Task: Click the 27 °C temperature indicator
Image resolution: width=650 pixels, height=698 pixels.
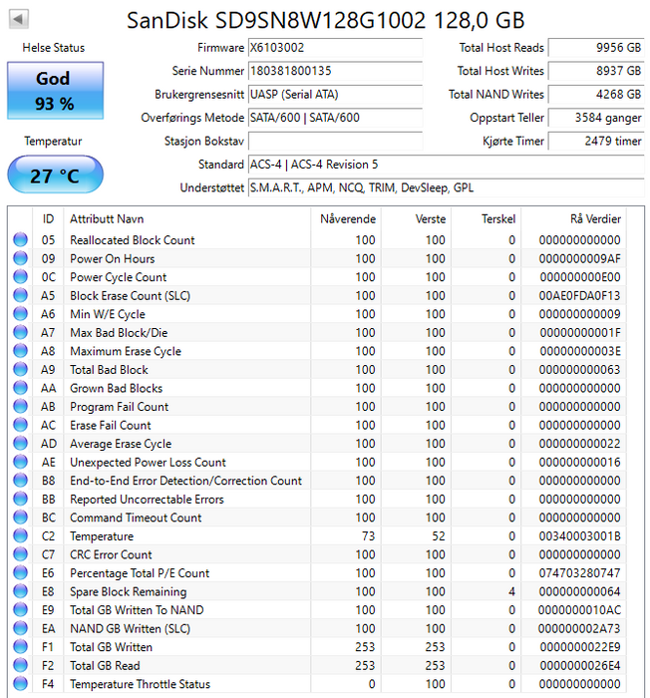Action: tap(55, 174)
